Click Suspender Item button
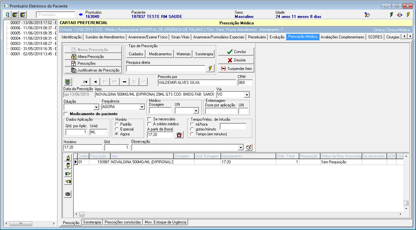 coord(236,69)
